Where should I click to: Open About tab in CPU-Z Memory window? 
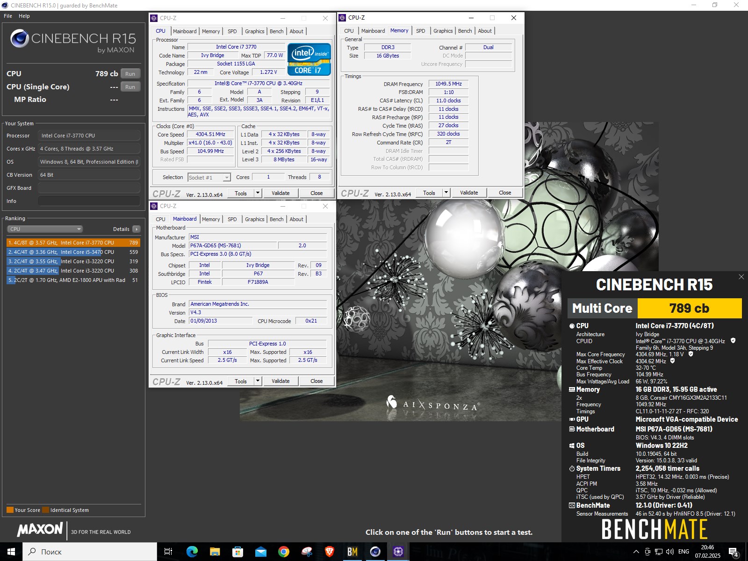pos(485,31)
